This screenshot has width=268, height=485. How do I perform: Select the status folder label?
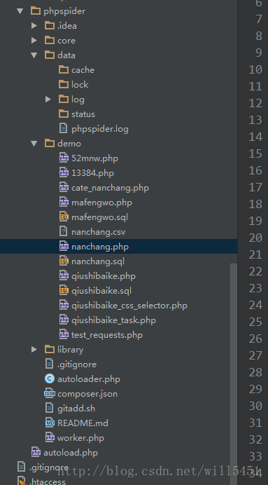(83, 114)
